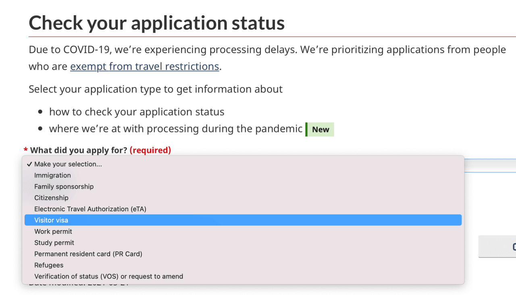
Task: Select Electronic Travel Authorization (eTA)
Action: (90, 209)
